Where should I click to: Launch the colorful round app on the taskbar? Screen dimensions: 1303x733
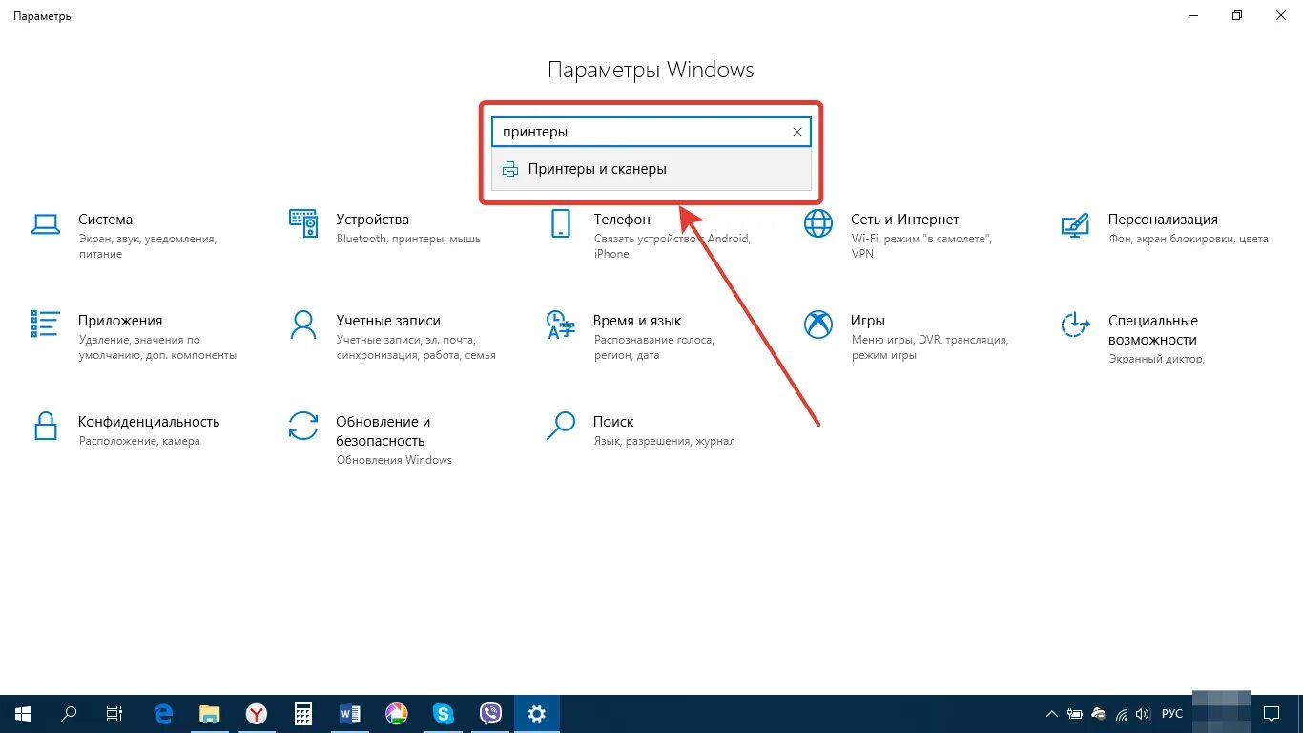tap(397, 714)
